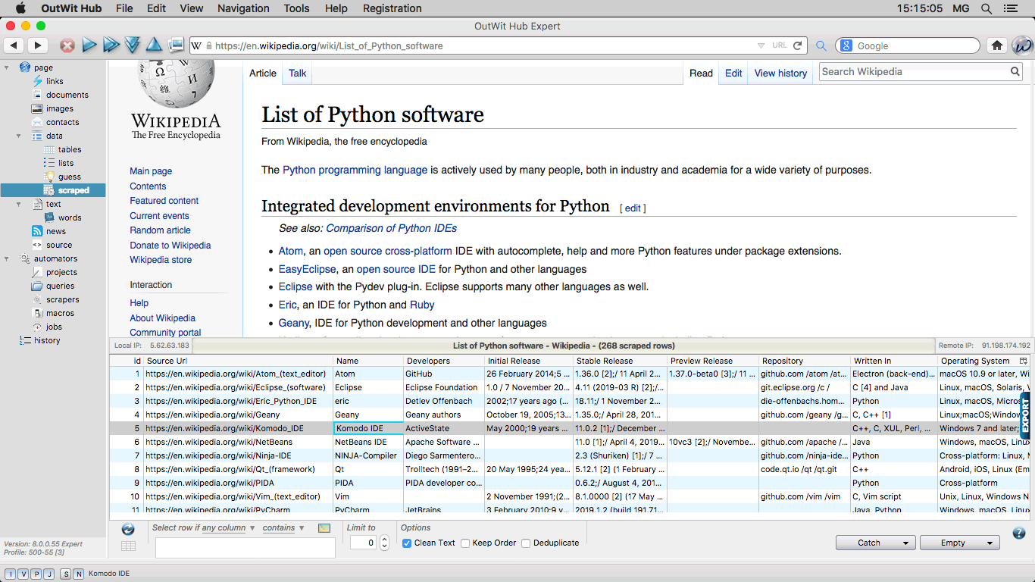Screen dimensions: 1035x582
Task: Open the File menu
Action: tap(124, 8)
